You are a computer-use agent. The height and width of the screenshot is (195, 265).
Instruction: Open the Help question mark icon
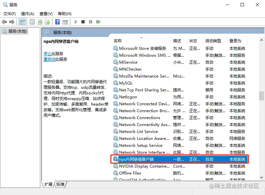click(57, 22)
